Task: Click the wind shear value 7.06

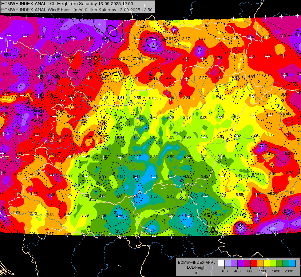Action: point(87,137)
